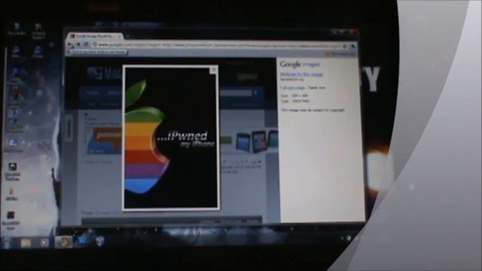Launch Windows Media Player from the taskbar
The width and height of the screenshot is (482, 271).
44,242
